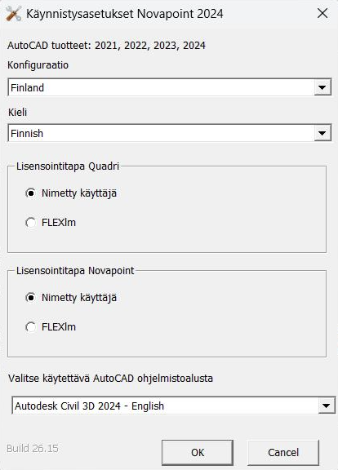Click the dialog title Käynnistysasetukset Novapoint 2024
Image resolution: width=338 pixels, height=470 pixels.
(125, 14)
